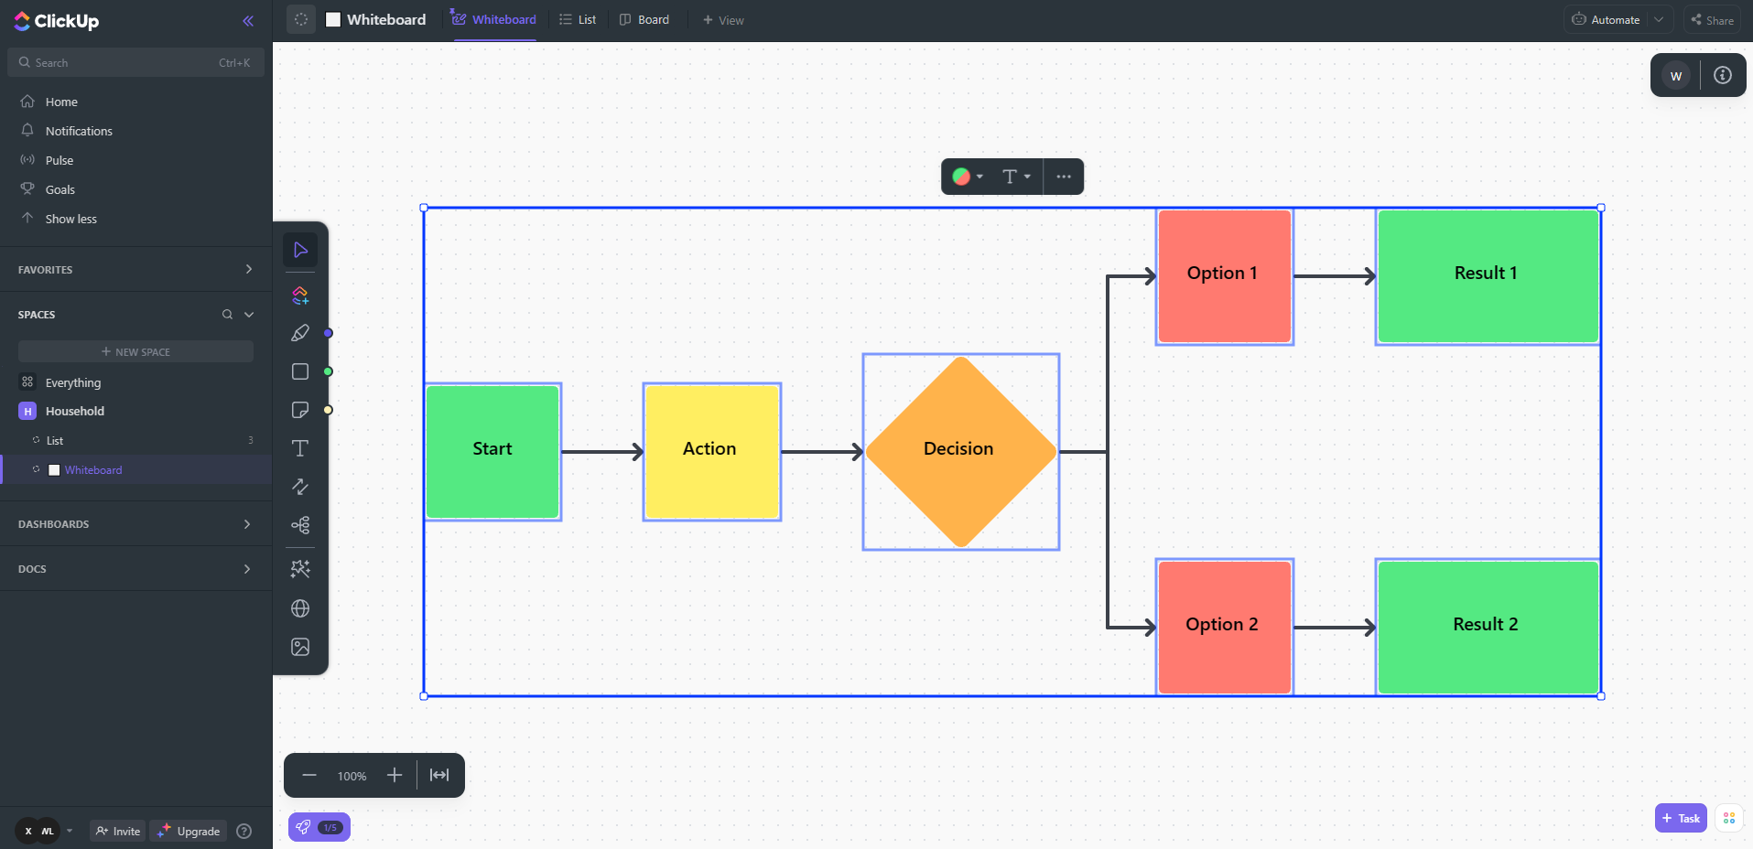Expand the Dashboards section
This screenshot has height=849, width=1753.
pyautogui.click(x=246, y=524)
